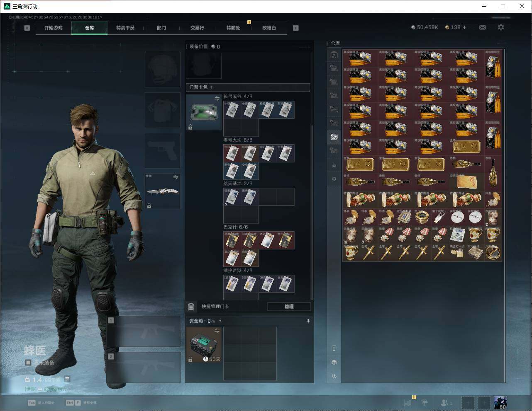Select primary weapon slot 1

click(143, 331)
